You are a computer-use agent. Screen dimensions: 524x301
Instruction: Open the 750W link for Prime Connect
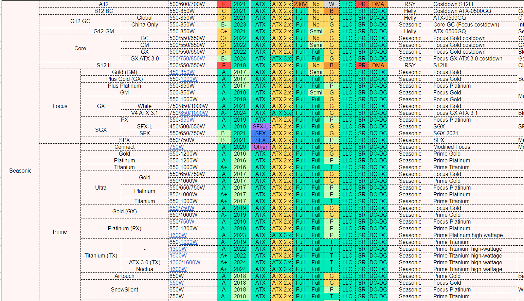177,147
